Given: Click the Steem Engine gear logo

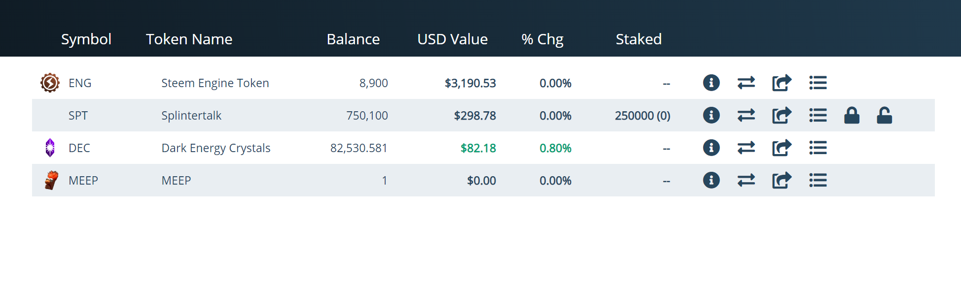Looking at the screenshot, I should [x=50, y=83].
